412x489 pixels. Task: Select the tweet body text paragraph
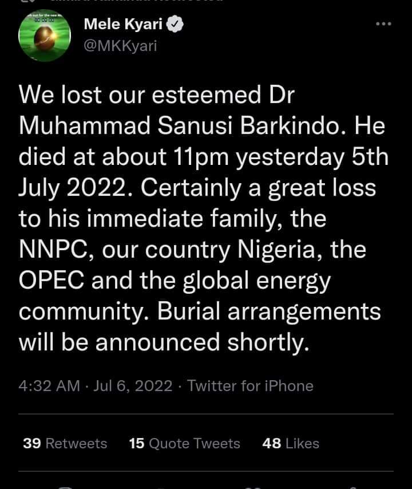pyautogui.click(x=200, y=218)
